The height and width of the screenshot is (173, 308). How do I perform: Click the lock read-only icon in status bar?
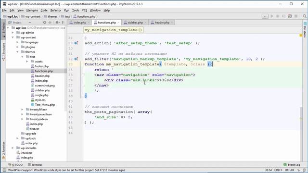(299, 170)
